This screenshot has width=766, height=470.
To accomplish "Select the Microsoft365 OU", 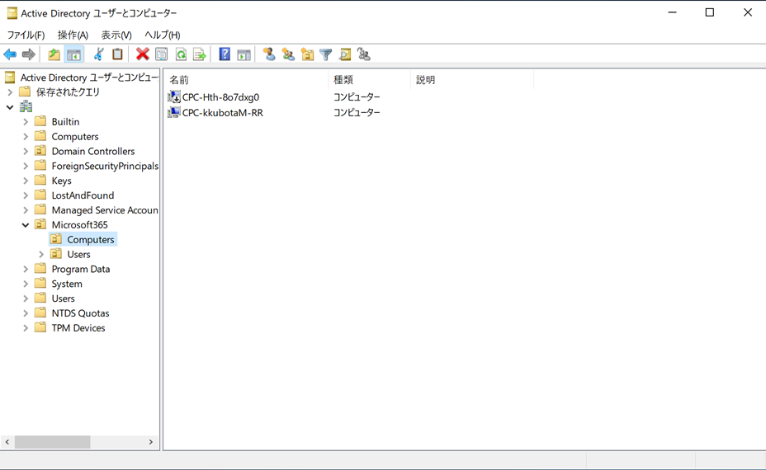I will [79, 224].
